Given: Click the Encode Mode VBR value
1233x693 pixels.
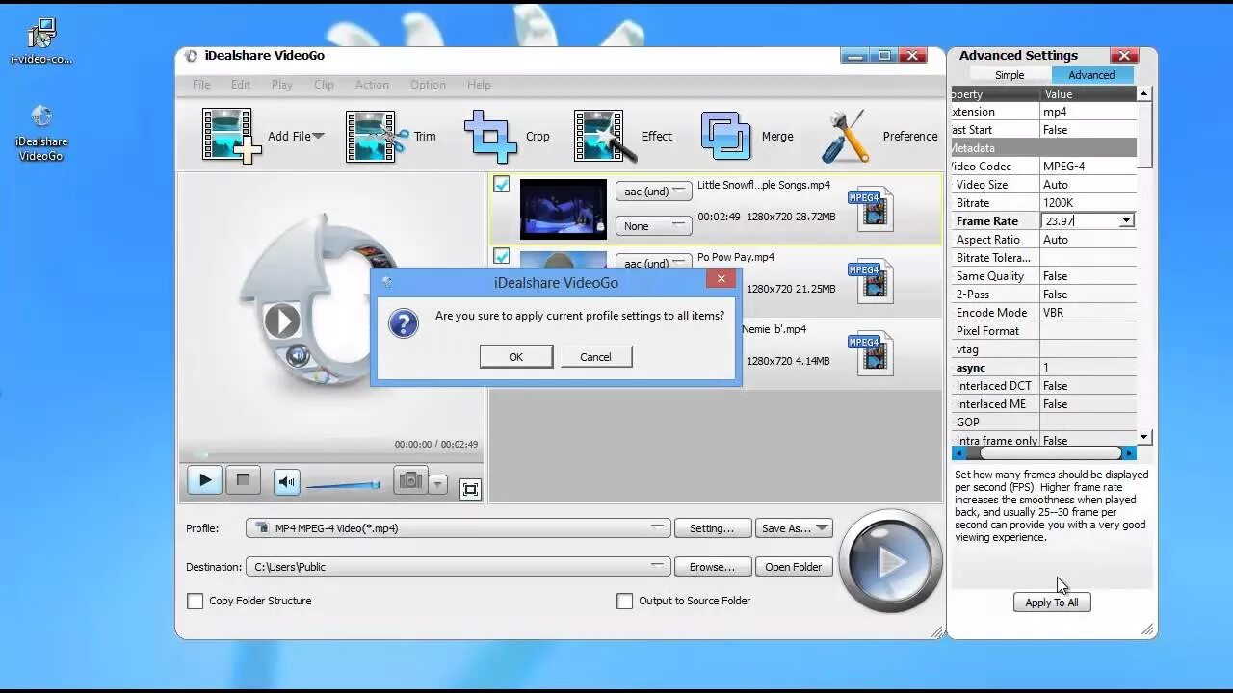Looking at the screenshot, I should coord(1088,313).
